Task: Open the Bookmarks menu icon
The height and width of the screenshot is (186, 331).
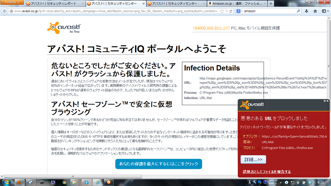Action: point(325,11)
